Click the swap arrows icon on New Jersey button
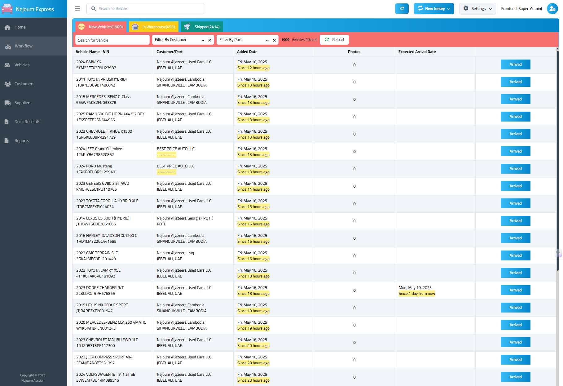 (420, 8)
